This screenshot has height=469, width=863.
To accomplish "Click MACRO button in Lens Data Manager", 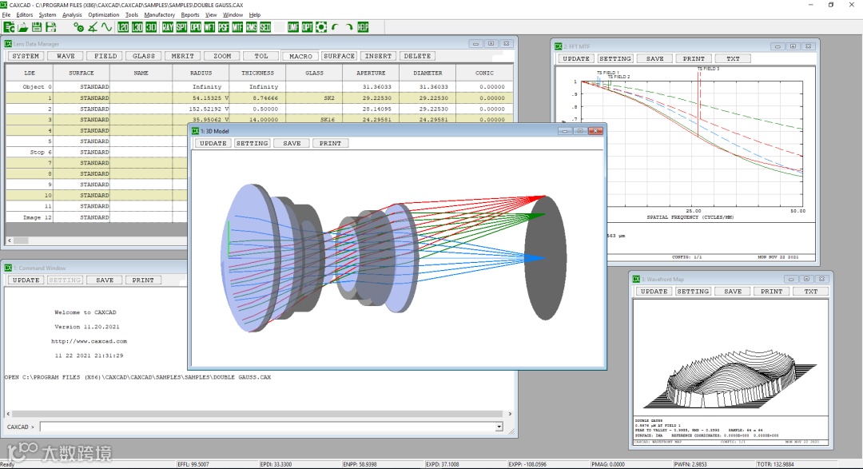I will (300, 56).
